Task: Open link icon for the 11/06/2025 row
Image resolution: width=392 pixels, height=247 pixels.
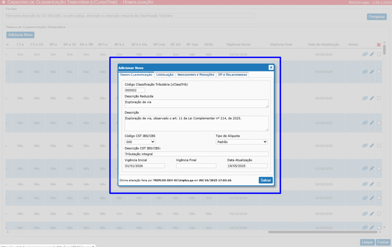Action: (x=365, y=168)
